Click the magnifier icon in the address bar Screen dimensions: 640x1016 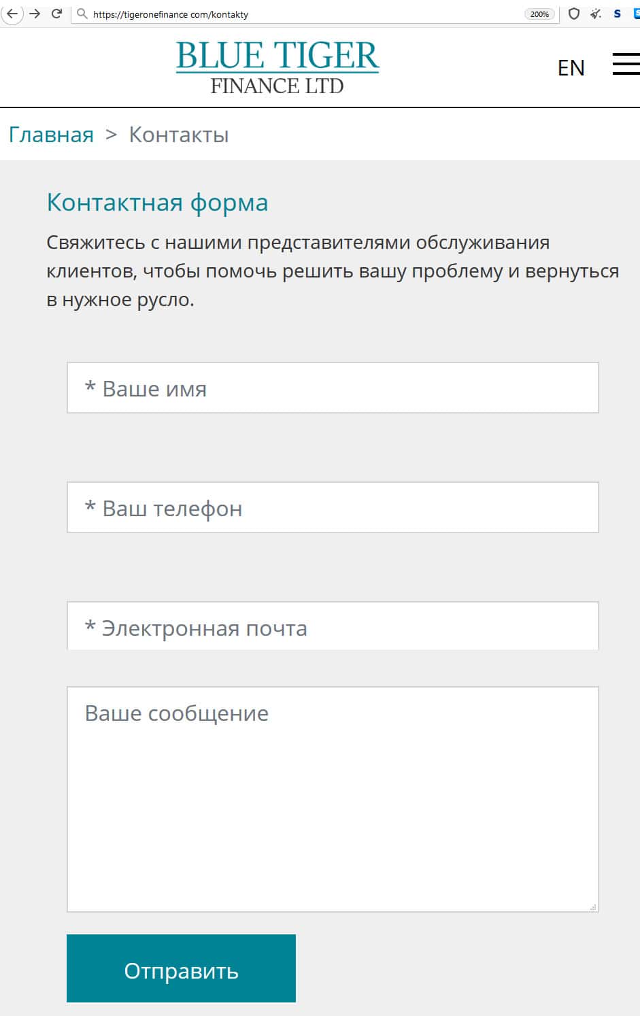click(x=82, y=14)
